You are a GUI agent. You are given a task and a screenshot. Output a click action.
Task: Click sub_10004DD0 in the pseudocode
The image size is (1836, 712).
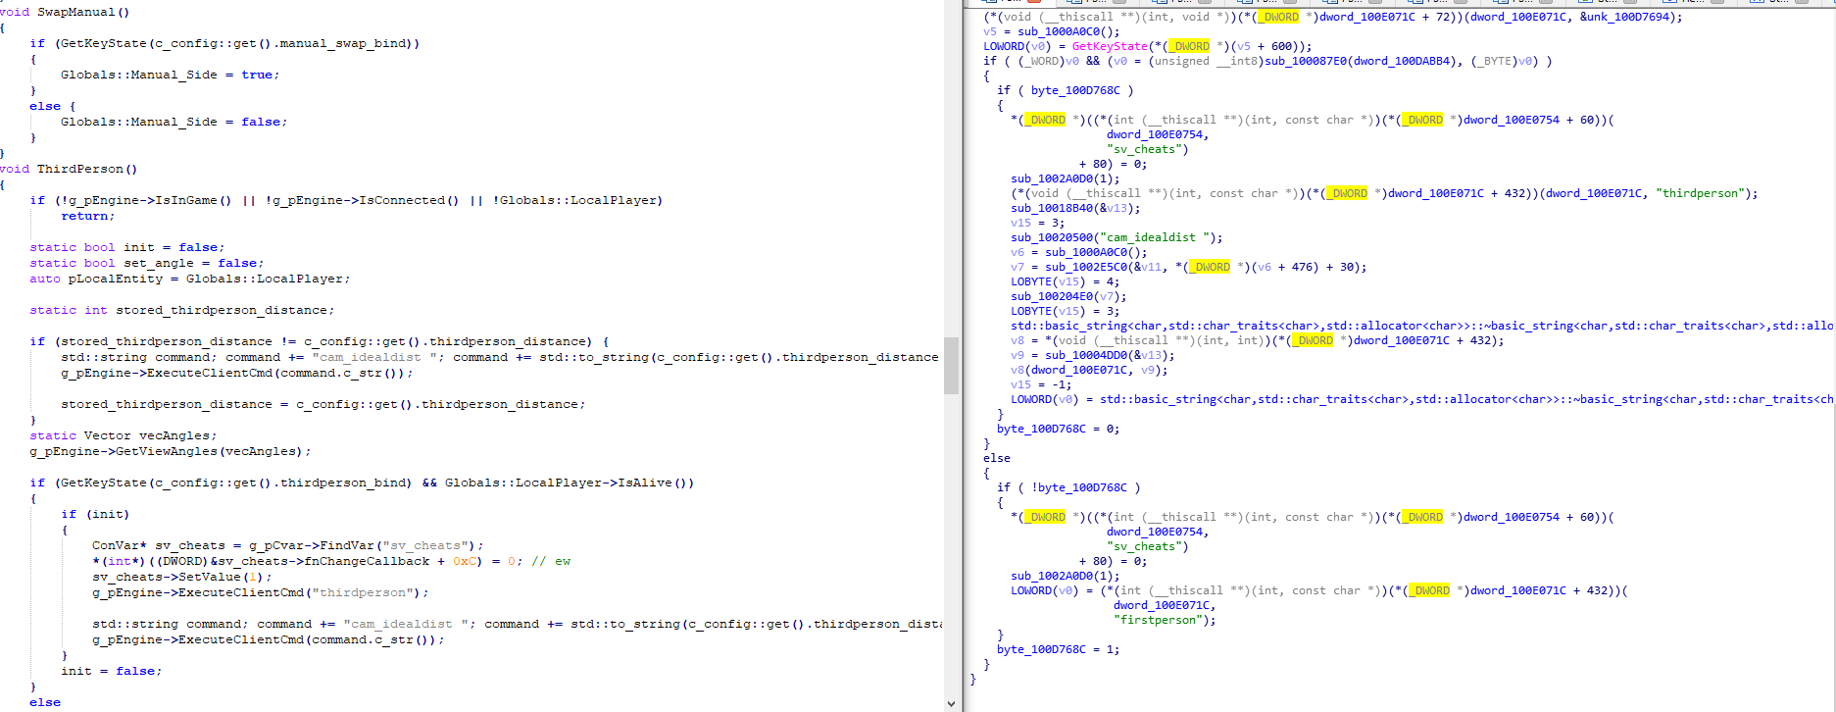click(1086, 355)
